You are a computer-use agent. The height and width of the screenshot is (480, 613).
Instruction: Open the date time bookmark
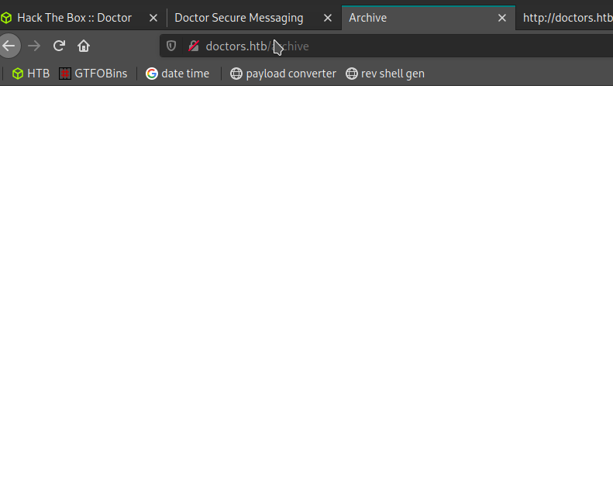[177, 74]
